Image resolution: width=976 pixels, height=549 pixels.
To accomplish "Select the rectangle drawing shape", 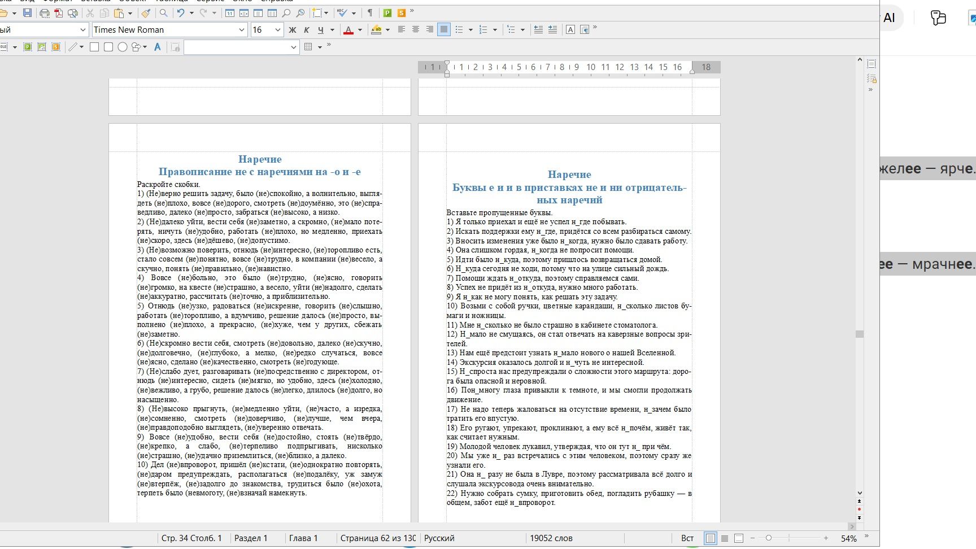I will [x=94, y=47].
